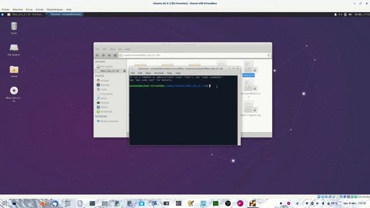Open the green terminal taskbar icon

click(x=216, y=203)
